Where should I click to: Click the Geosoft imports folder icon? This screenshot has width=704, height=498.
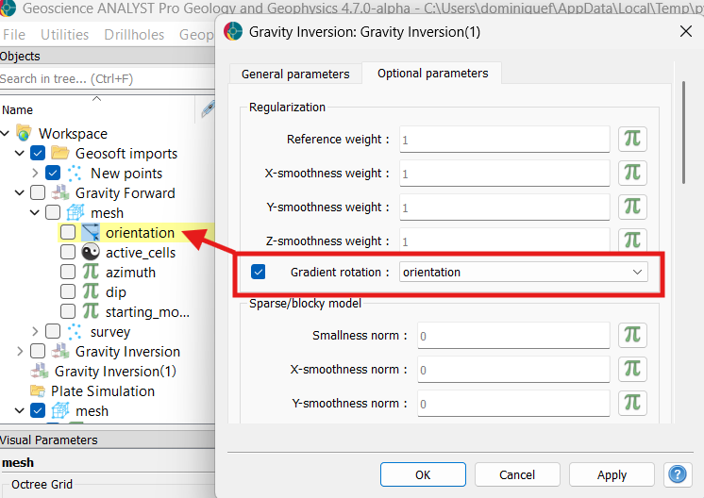(x=60, y=154)
